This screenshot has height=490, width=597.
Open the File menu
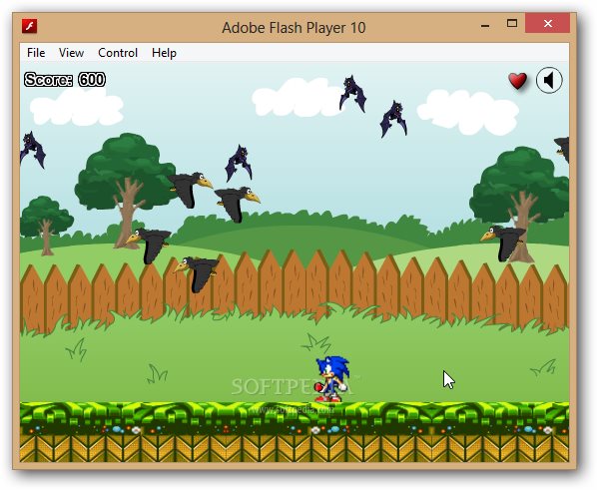click(36, 53)
